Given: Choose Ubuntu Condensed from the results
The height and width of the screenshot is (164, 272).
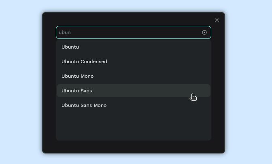Looking at the screenshot, I should pyautogui.click(x=84, y=62).
